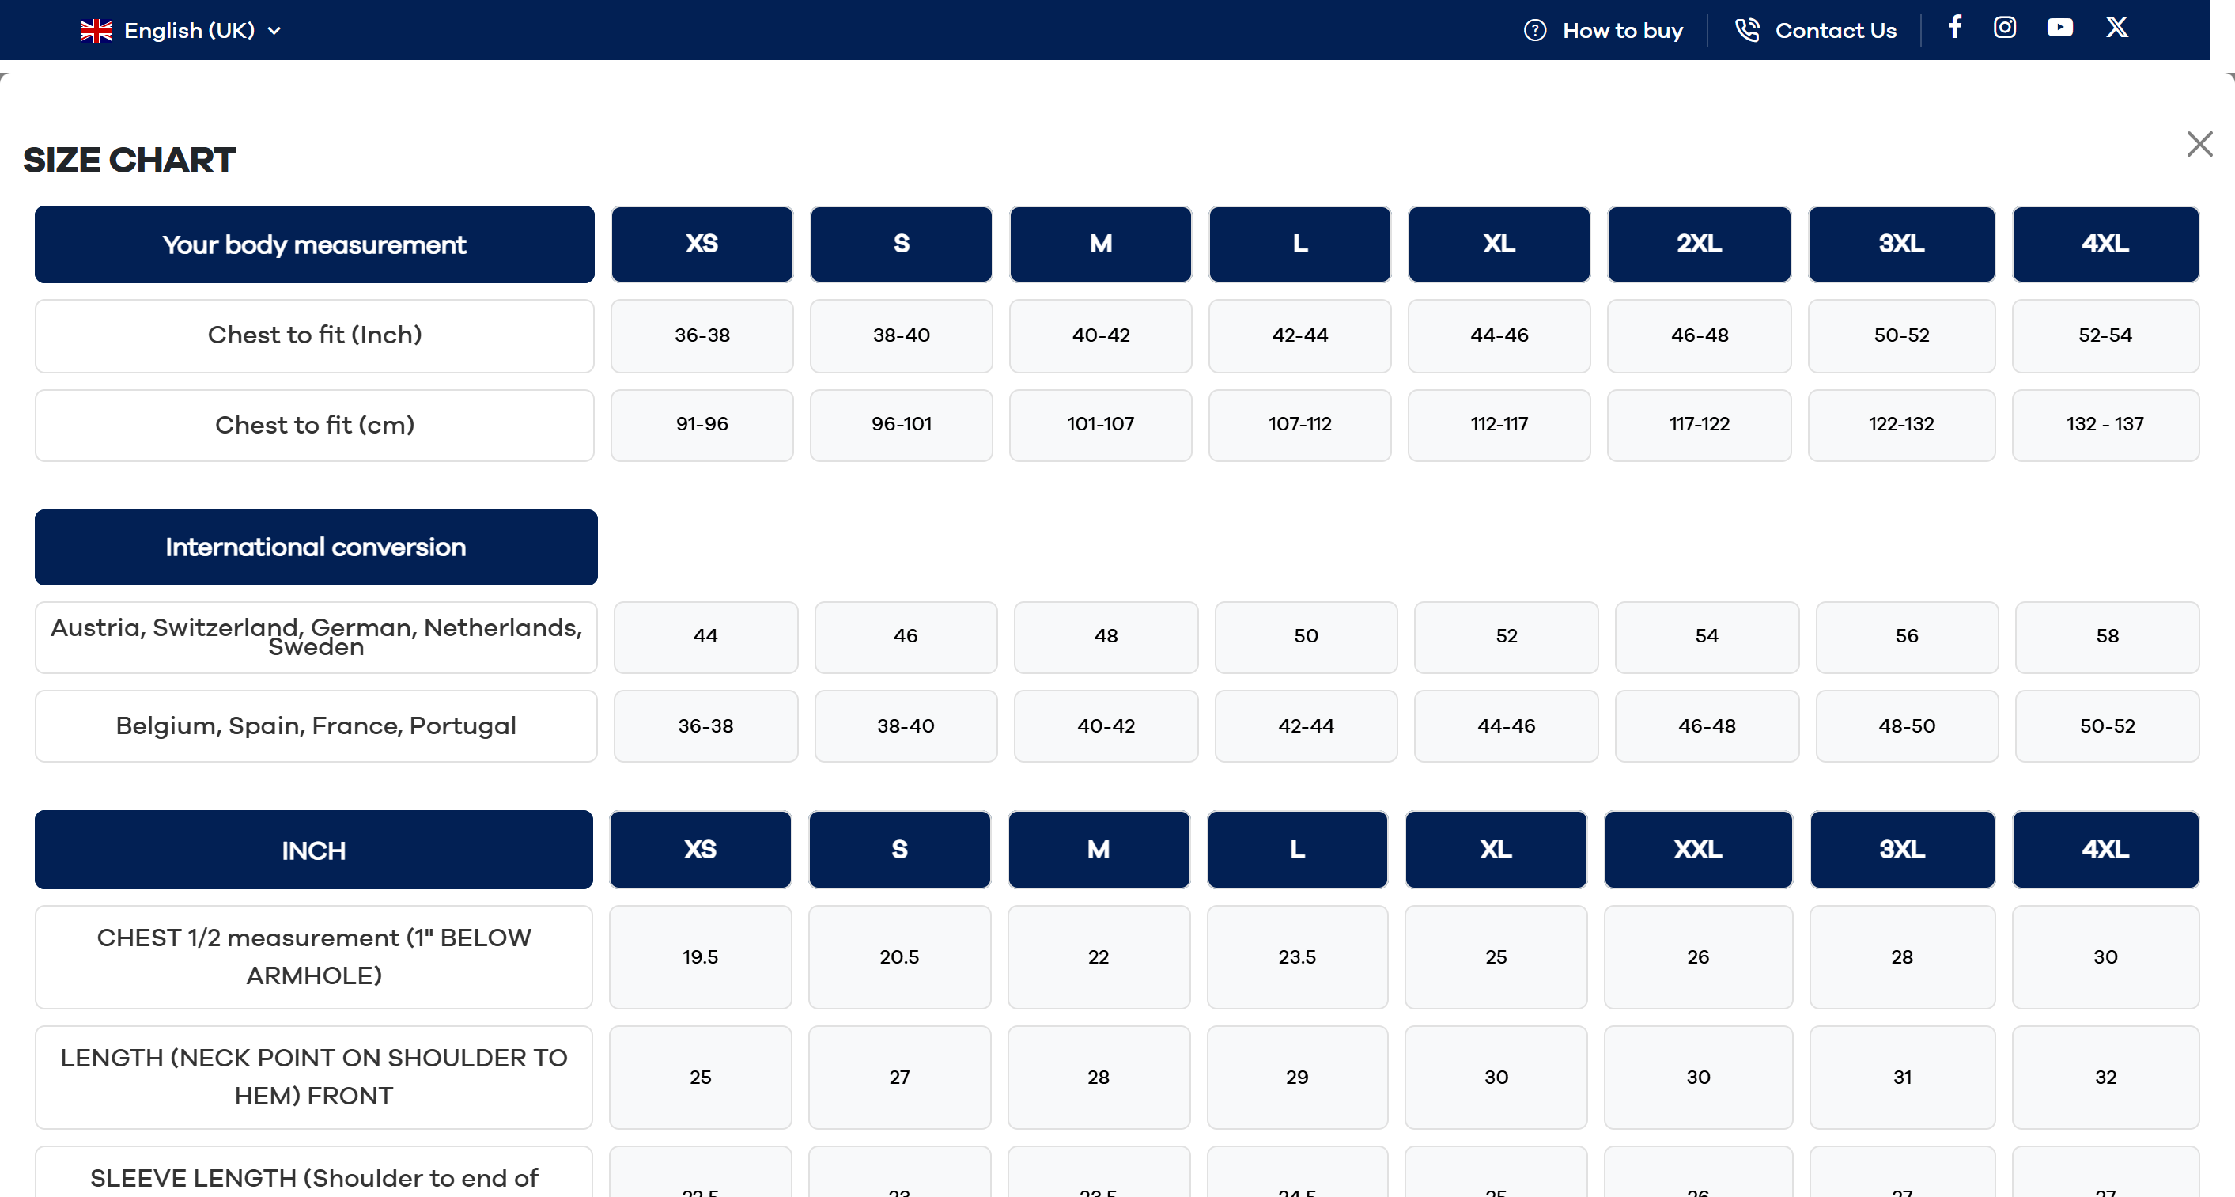Click the phone Contact Us icon
Screen dimensions: 2235x1197
pyautogui.click(x=1746, y=30)
